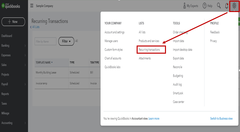Image resolution: width=240 pixels, height=132 pixels.
Task: Click the TXN TYPE column header
Action: pos(95,62)
